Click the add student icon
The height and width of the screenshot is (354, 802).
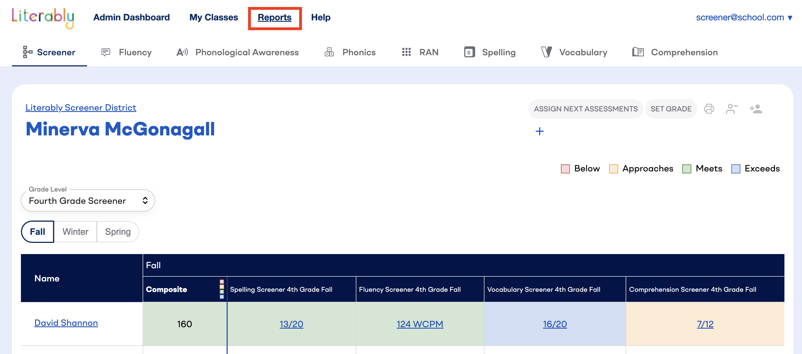(756, 109)
